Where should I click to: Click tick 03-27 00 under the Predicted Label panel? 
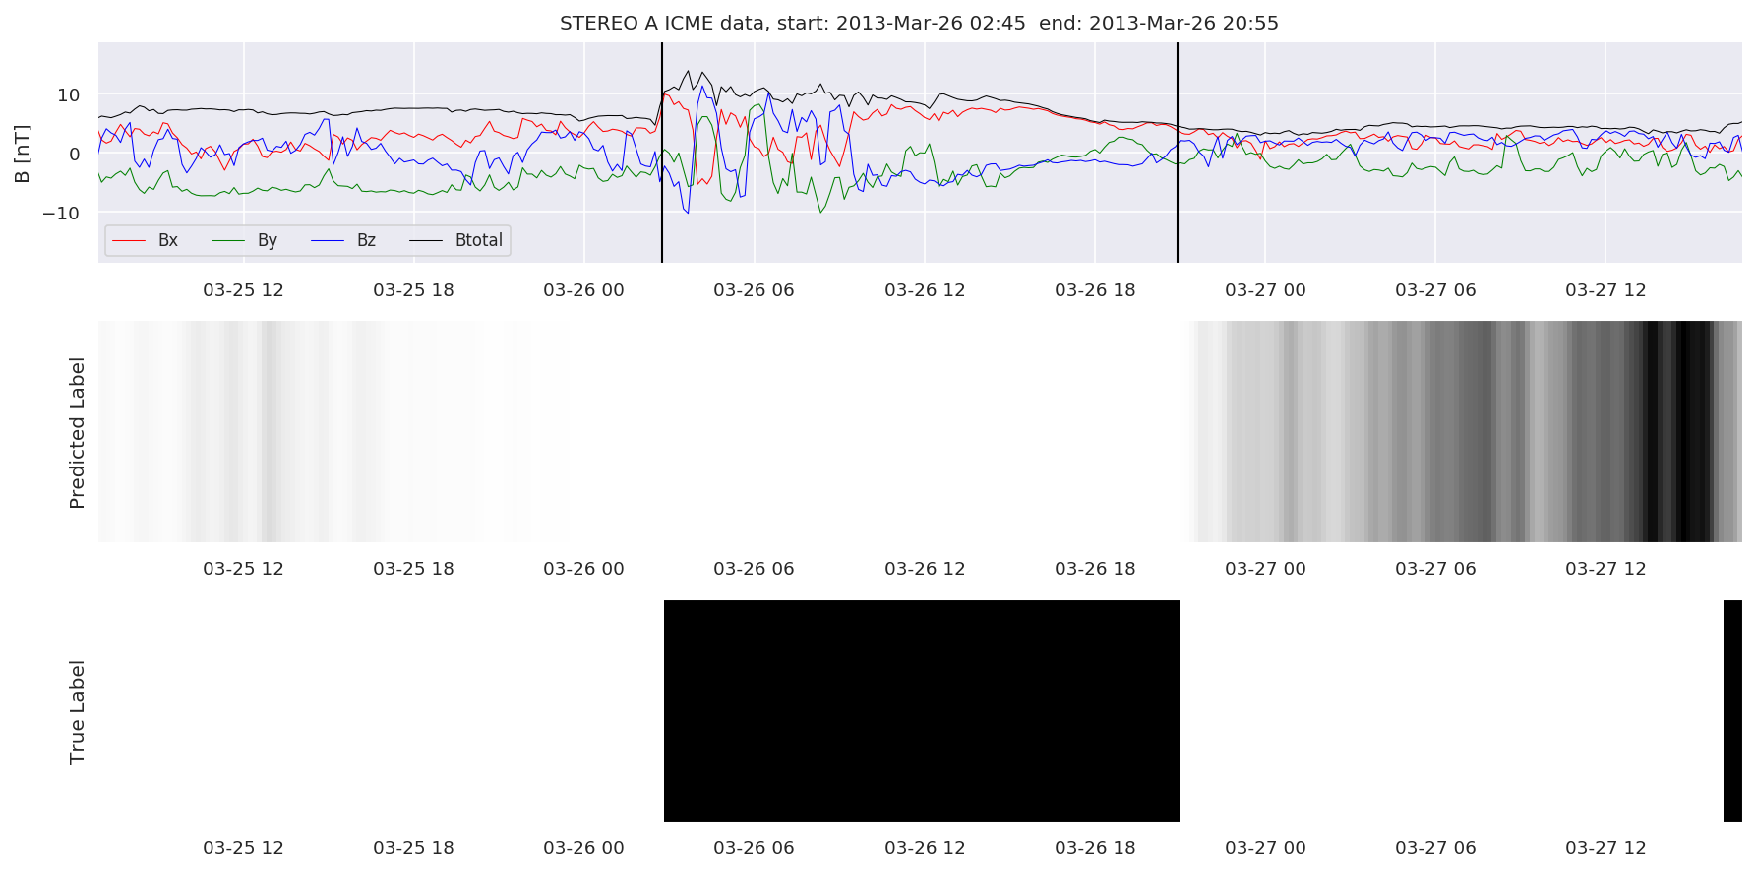(x=1265, y=569)
